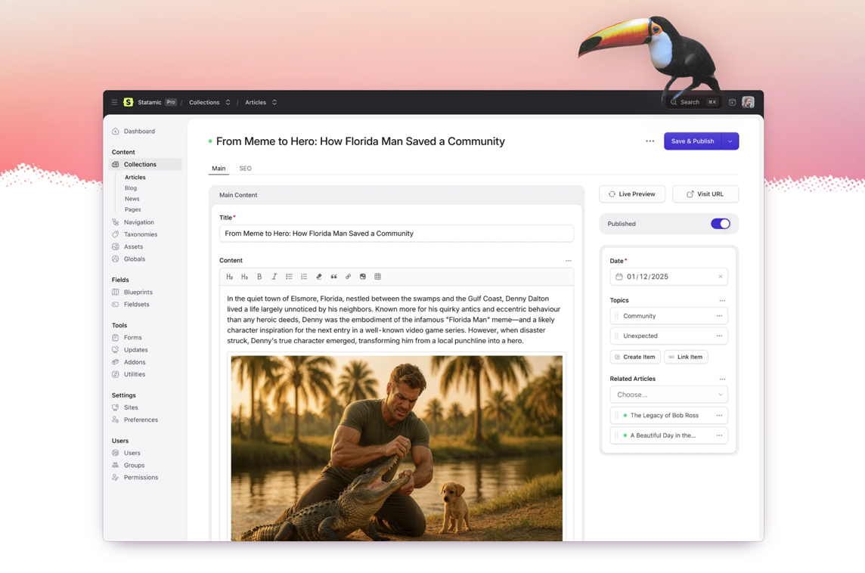Switch to the SEO tab
Viewport: 865px width, 573px height.
(245, 169)
